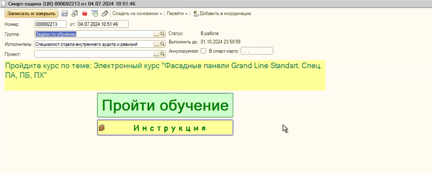This screenshot has height=174, width=432.
Task: Click the Записать и закрыть button
Action: 31,13
